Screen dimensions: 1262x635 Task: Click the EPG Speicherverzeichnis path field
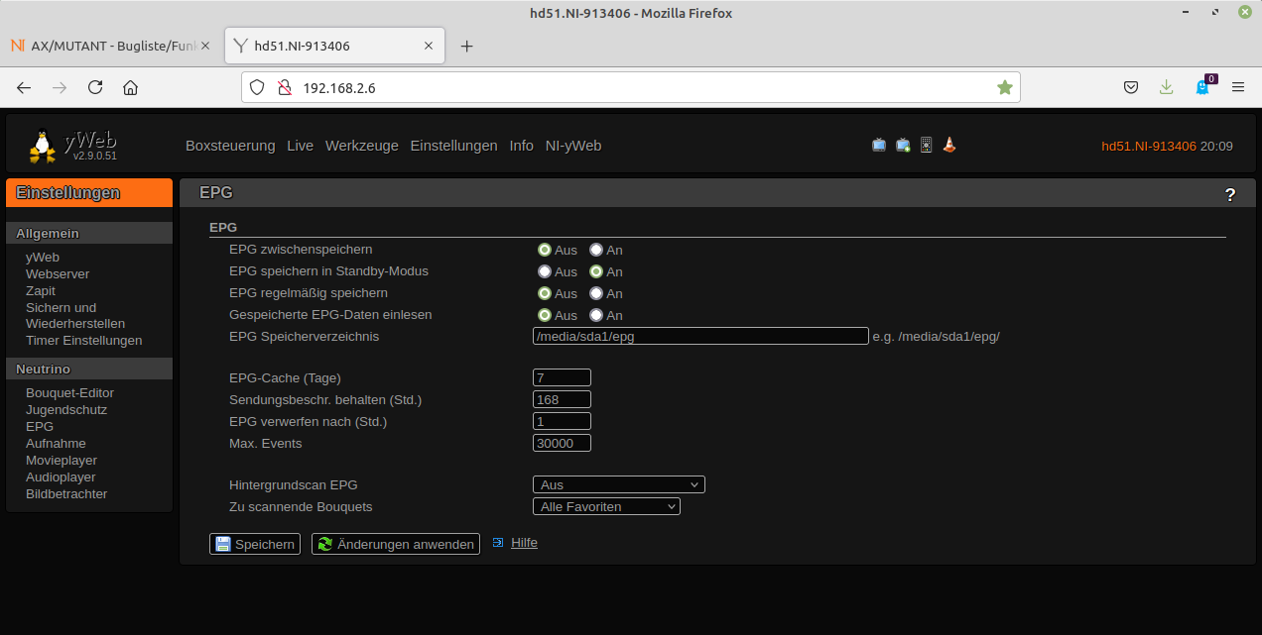click(700, 336)
